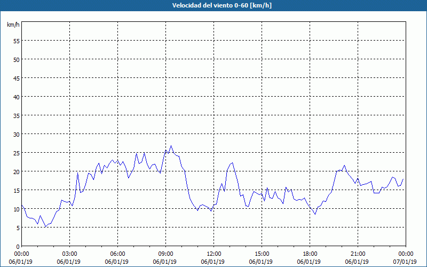Click the chart title 'Velocidad del viento 0-60 [km/h]'
The height and width of the screenshot is (267, 427).
222,5
